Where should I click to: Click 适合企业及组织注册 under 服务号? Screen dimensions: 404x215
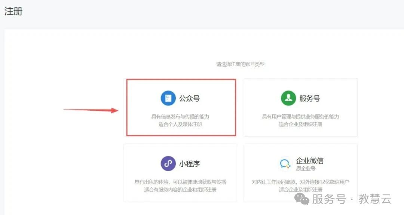click(x=300, y=125)
